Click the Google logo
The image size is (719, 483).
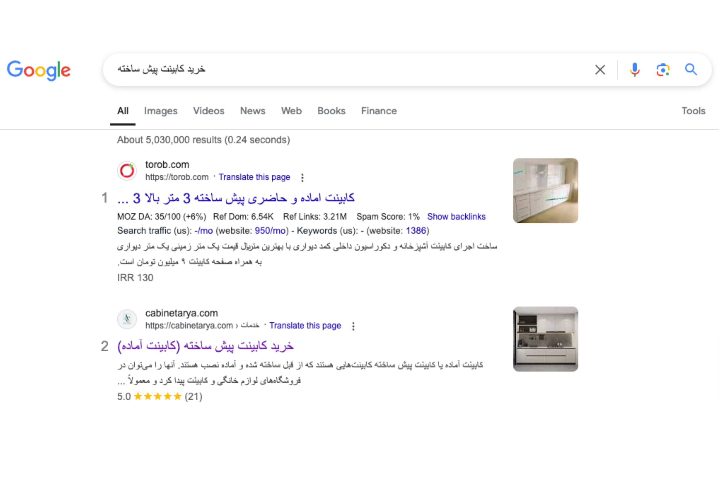pos(39,70)
